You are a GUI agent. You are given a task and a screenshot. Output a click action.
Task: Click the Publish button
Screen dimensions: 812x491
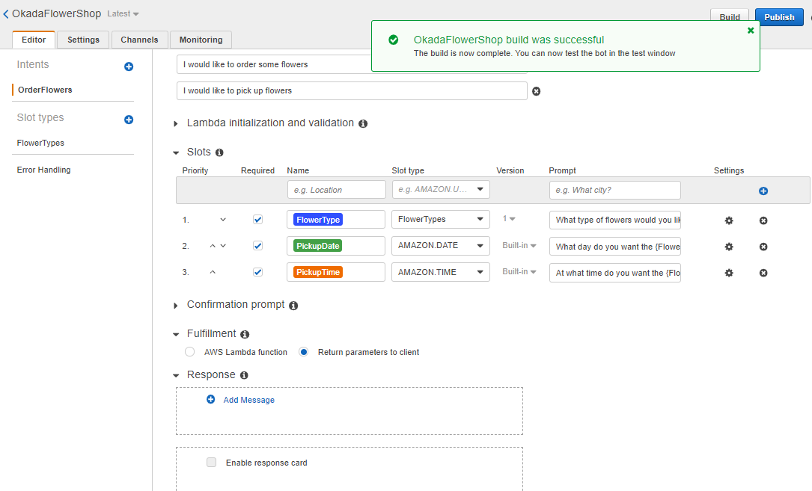point(779,17)
